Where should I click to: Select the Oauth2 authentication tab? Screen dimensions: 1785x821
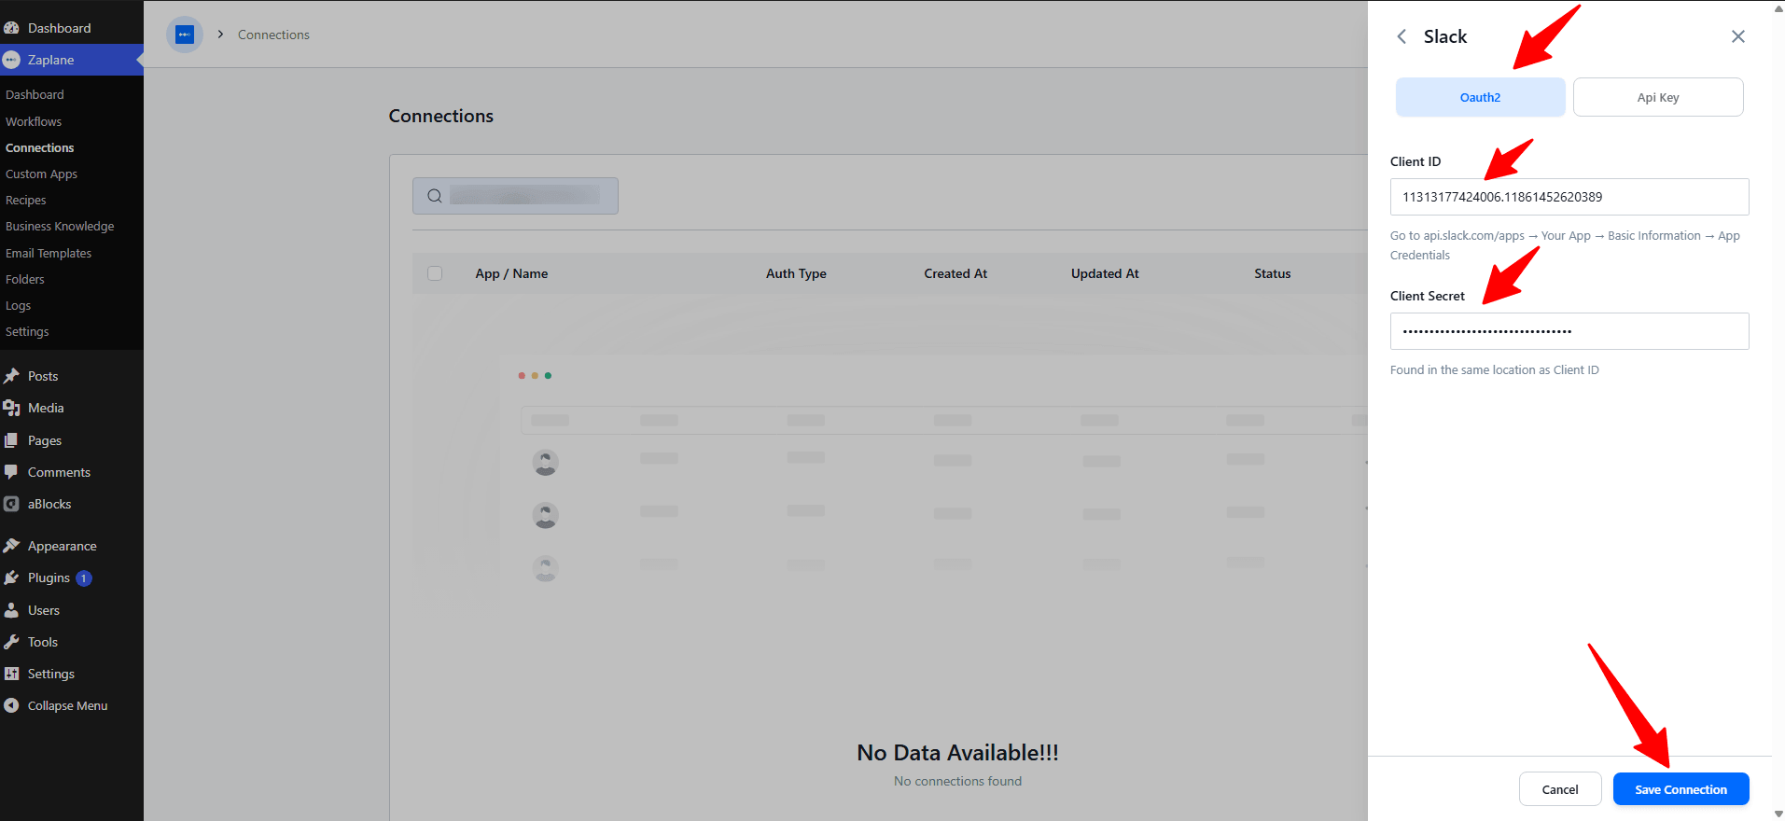point(1481,97)
